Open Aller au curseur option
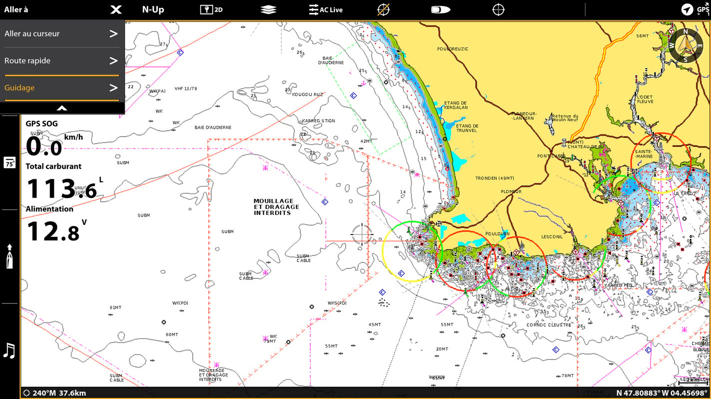Image resolution: width=711 pixels, height=399 pixels. coord(62,34)
